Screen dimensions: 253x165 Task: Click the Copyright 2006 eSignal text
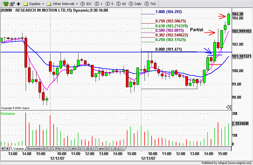[x=15, y=108]
